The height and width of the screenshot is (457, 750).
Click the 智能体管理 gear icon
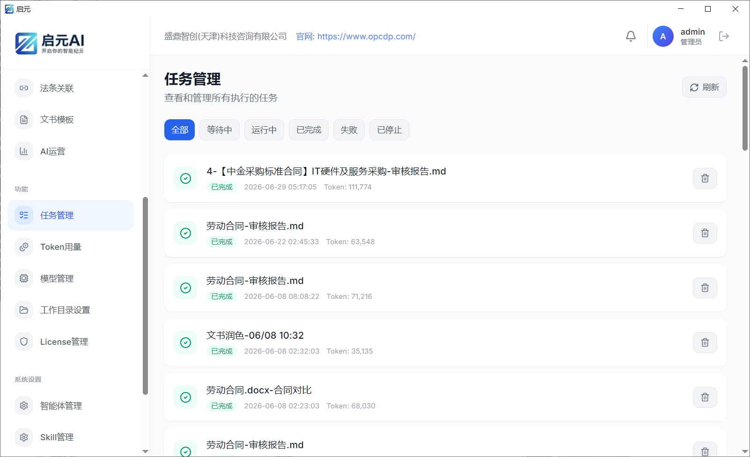pyautogui.click(x=24, y=406)
